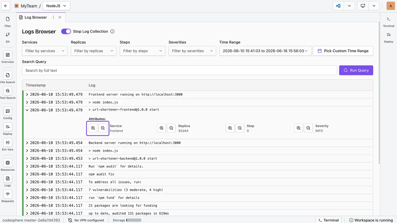Open the Files sidebar panel
397x223 pixels.
[8, 22]
